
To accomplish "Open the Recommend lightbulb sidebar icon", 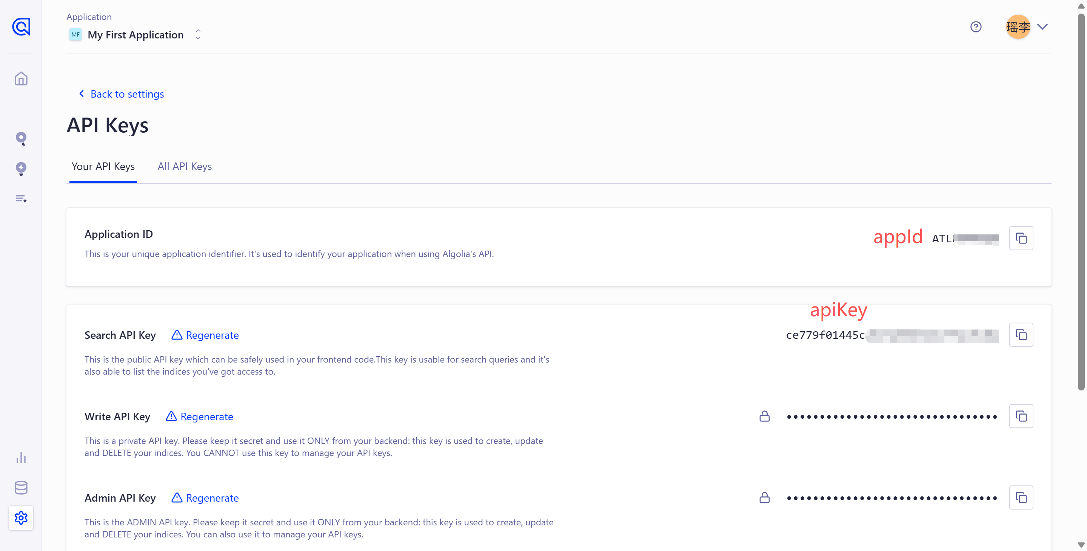I will (x=21, y=168).
